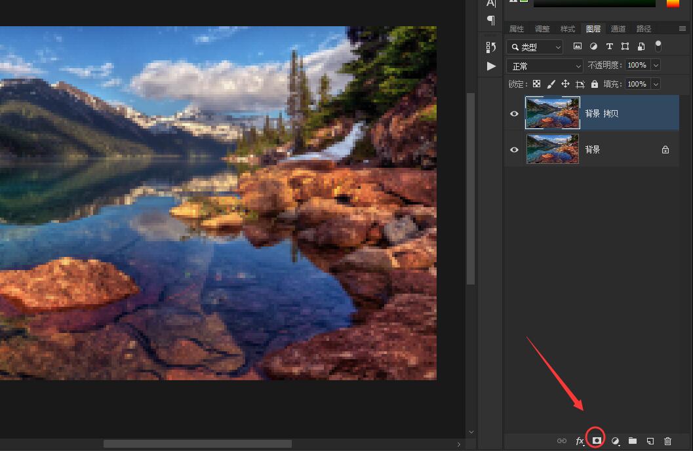Toggle the layer filtering switch
Screen dimensions: 693x451
(658, 46)
